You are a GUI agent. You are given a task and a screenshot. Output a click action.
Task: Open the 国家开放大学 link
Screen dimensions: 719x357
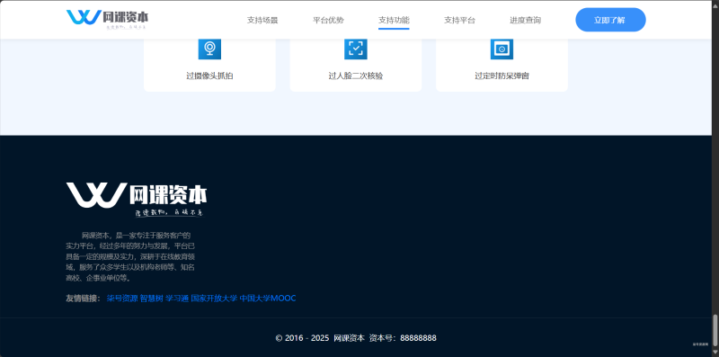[214, 299]
